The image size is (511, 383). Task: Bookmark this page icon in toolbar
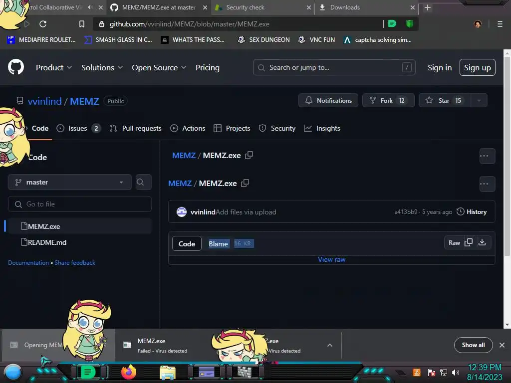(x=82, y=24)
